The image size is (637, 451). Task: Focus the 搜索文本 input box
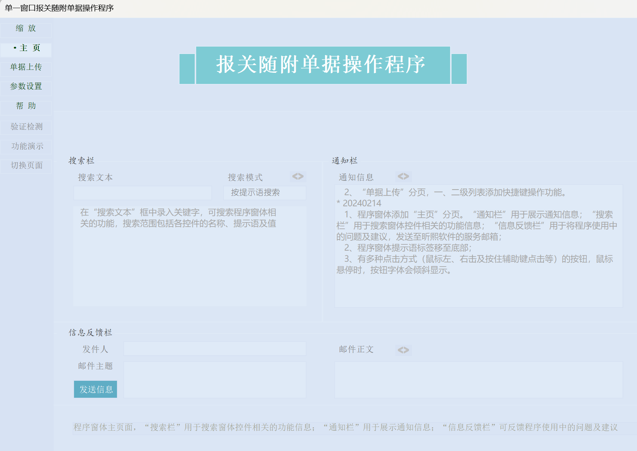(143, 193)
